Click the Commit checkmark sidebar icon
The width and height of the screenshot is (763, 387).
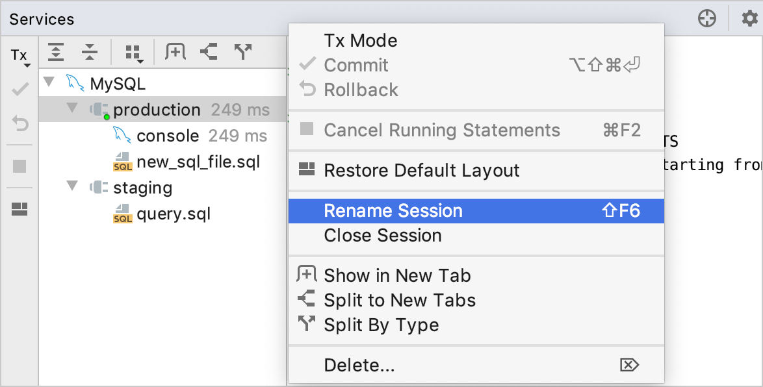[19, 88]
